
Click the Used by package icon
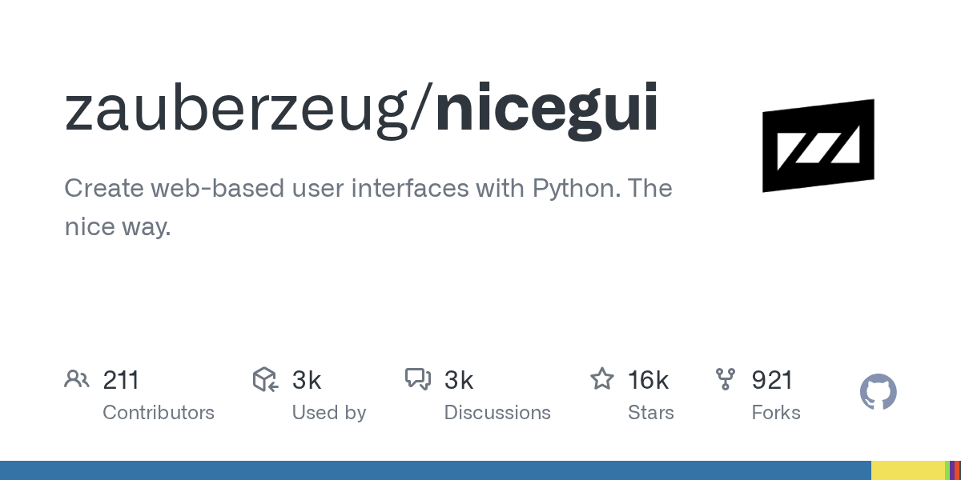pos(265,379)
